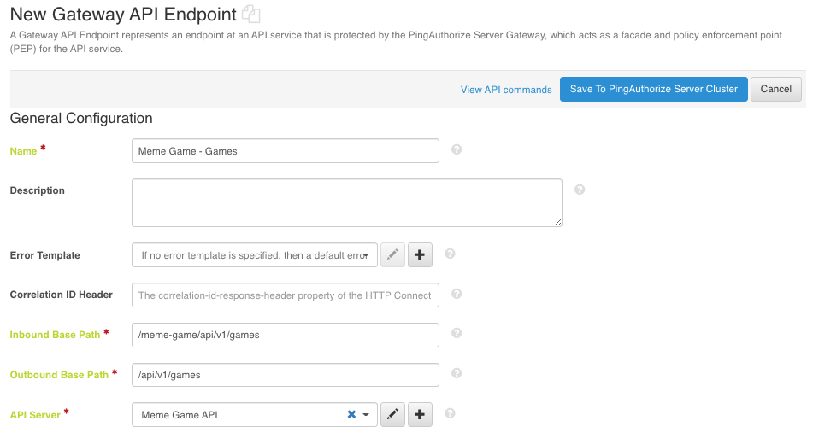Expand the Error Template dropdown
The width and height of the screenshot is (813, 438).
[366, 254]
